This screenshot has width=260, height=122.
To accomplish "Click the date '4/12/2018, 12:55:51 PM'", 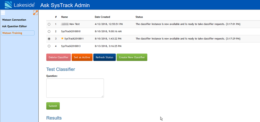I will 109,24.
